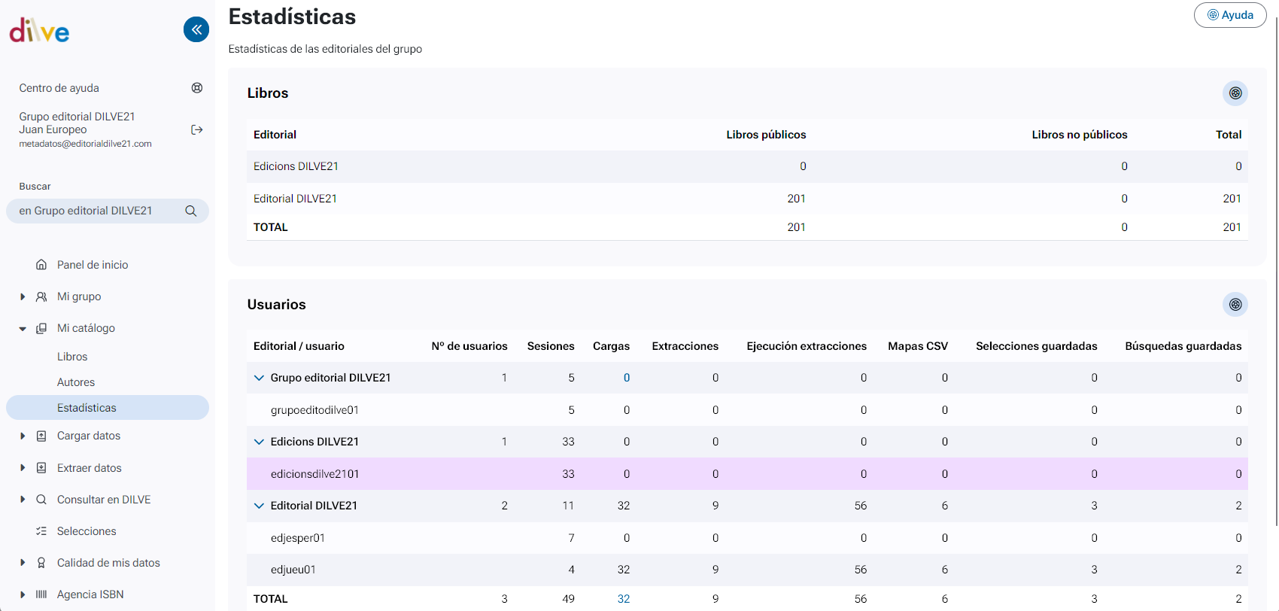The height and width of the screenshot is (611, 1279).
Task: Collapse the sidebar with double-chevron button
Action: 196,29
